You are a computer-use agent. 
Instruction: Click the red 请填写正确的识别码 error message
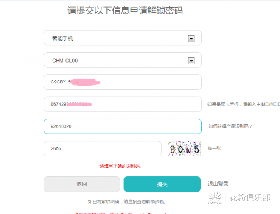(121, 166)
